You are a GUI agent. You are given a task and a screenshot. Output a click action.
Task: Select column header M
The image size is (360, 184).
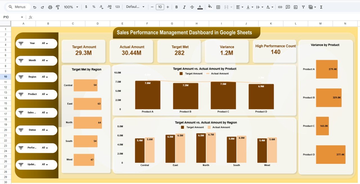point(320,23)
